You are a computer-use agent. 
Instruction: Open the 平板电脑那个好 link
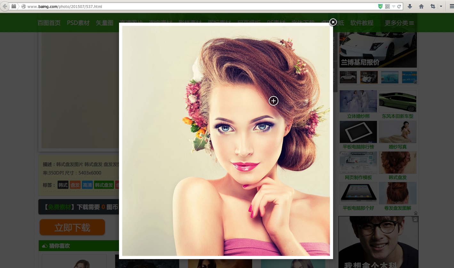click(x=358, y=208)
